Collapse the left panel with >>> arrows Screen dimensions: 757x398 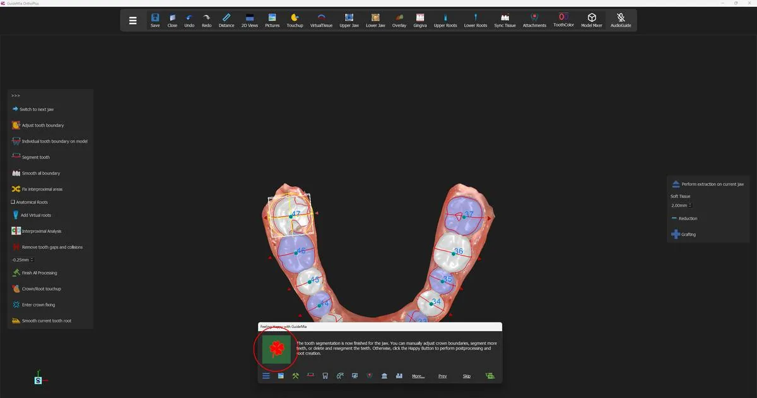(x=16, y=95)
